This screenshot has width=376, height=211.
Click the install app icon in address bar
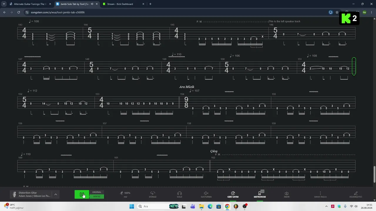331,12
